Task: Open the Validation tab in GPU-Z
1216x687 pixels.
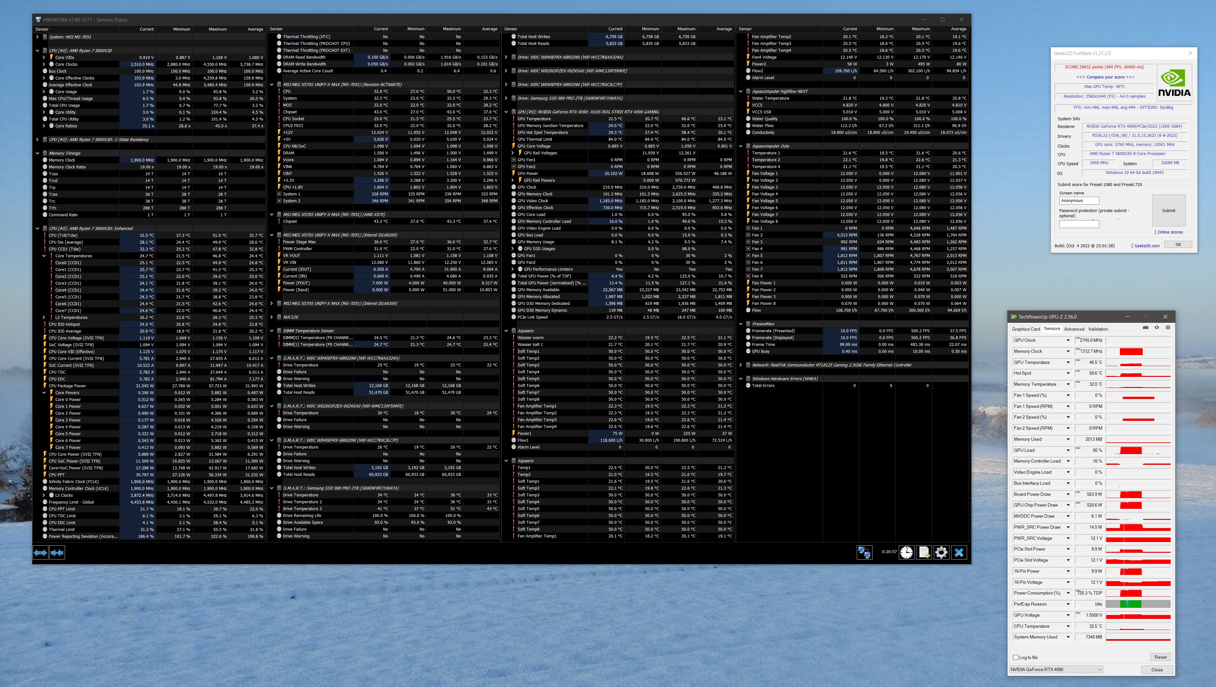Action: pyautogui.click(x=1098, y=329)
